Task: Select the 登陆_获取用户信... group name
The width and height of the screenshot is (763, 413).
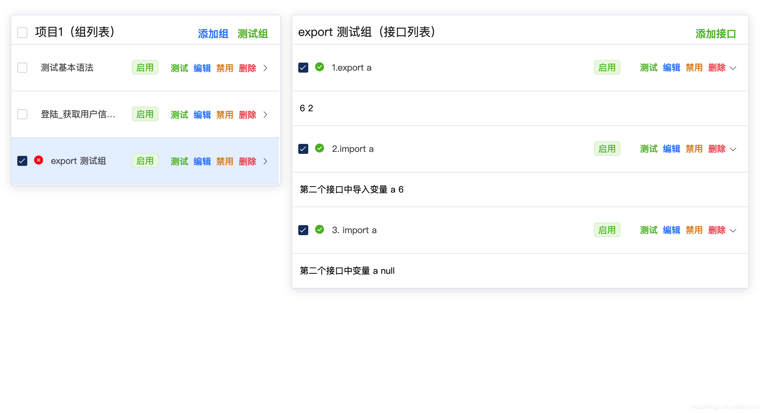Action: tap(78, 114)
